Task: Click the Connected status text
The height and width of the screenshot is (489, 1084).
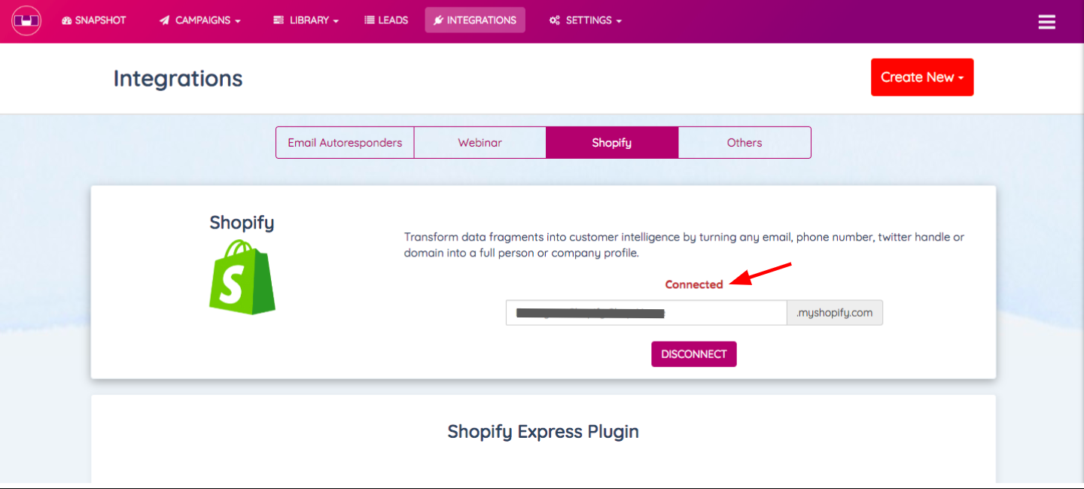Action: click(x=694, y=284)
